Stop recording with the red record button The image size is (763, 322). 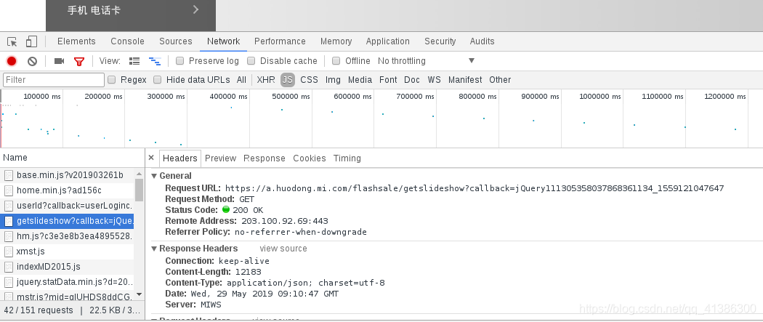[12, 61]
